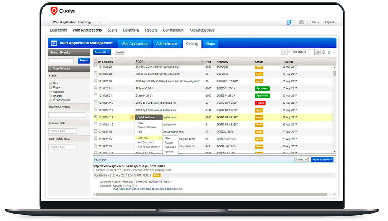Check the In Subscription filter
Screen dimensions: 388x221
50,101
